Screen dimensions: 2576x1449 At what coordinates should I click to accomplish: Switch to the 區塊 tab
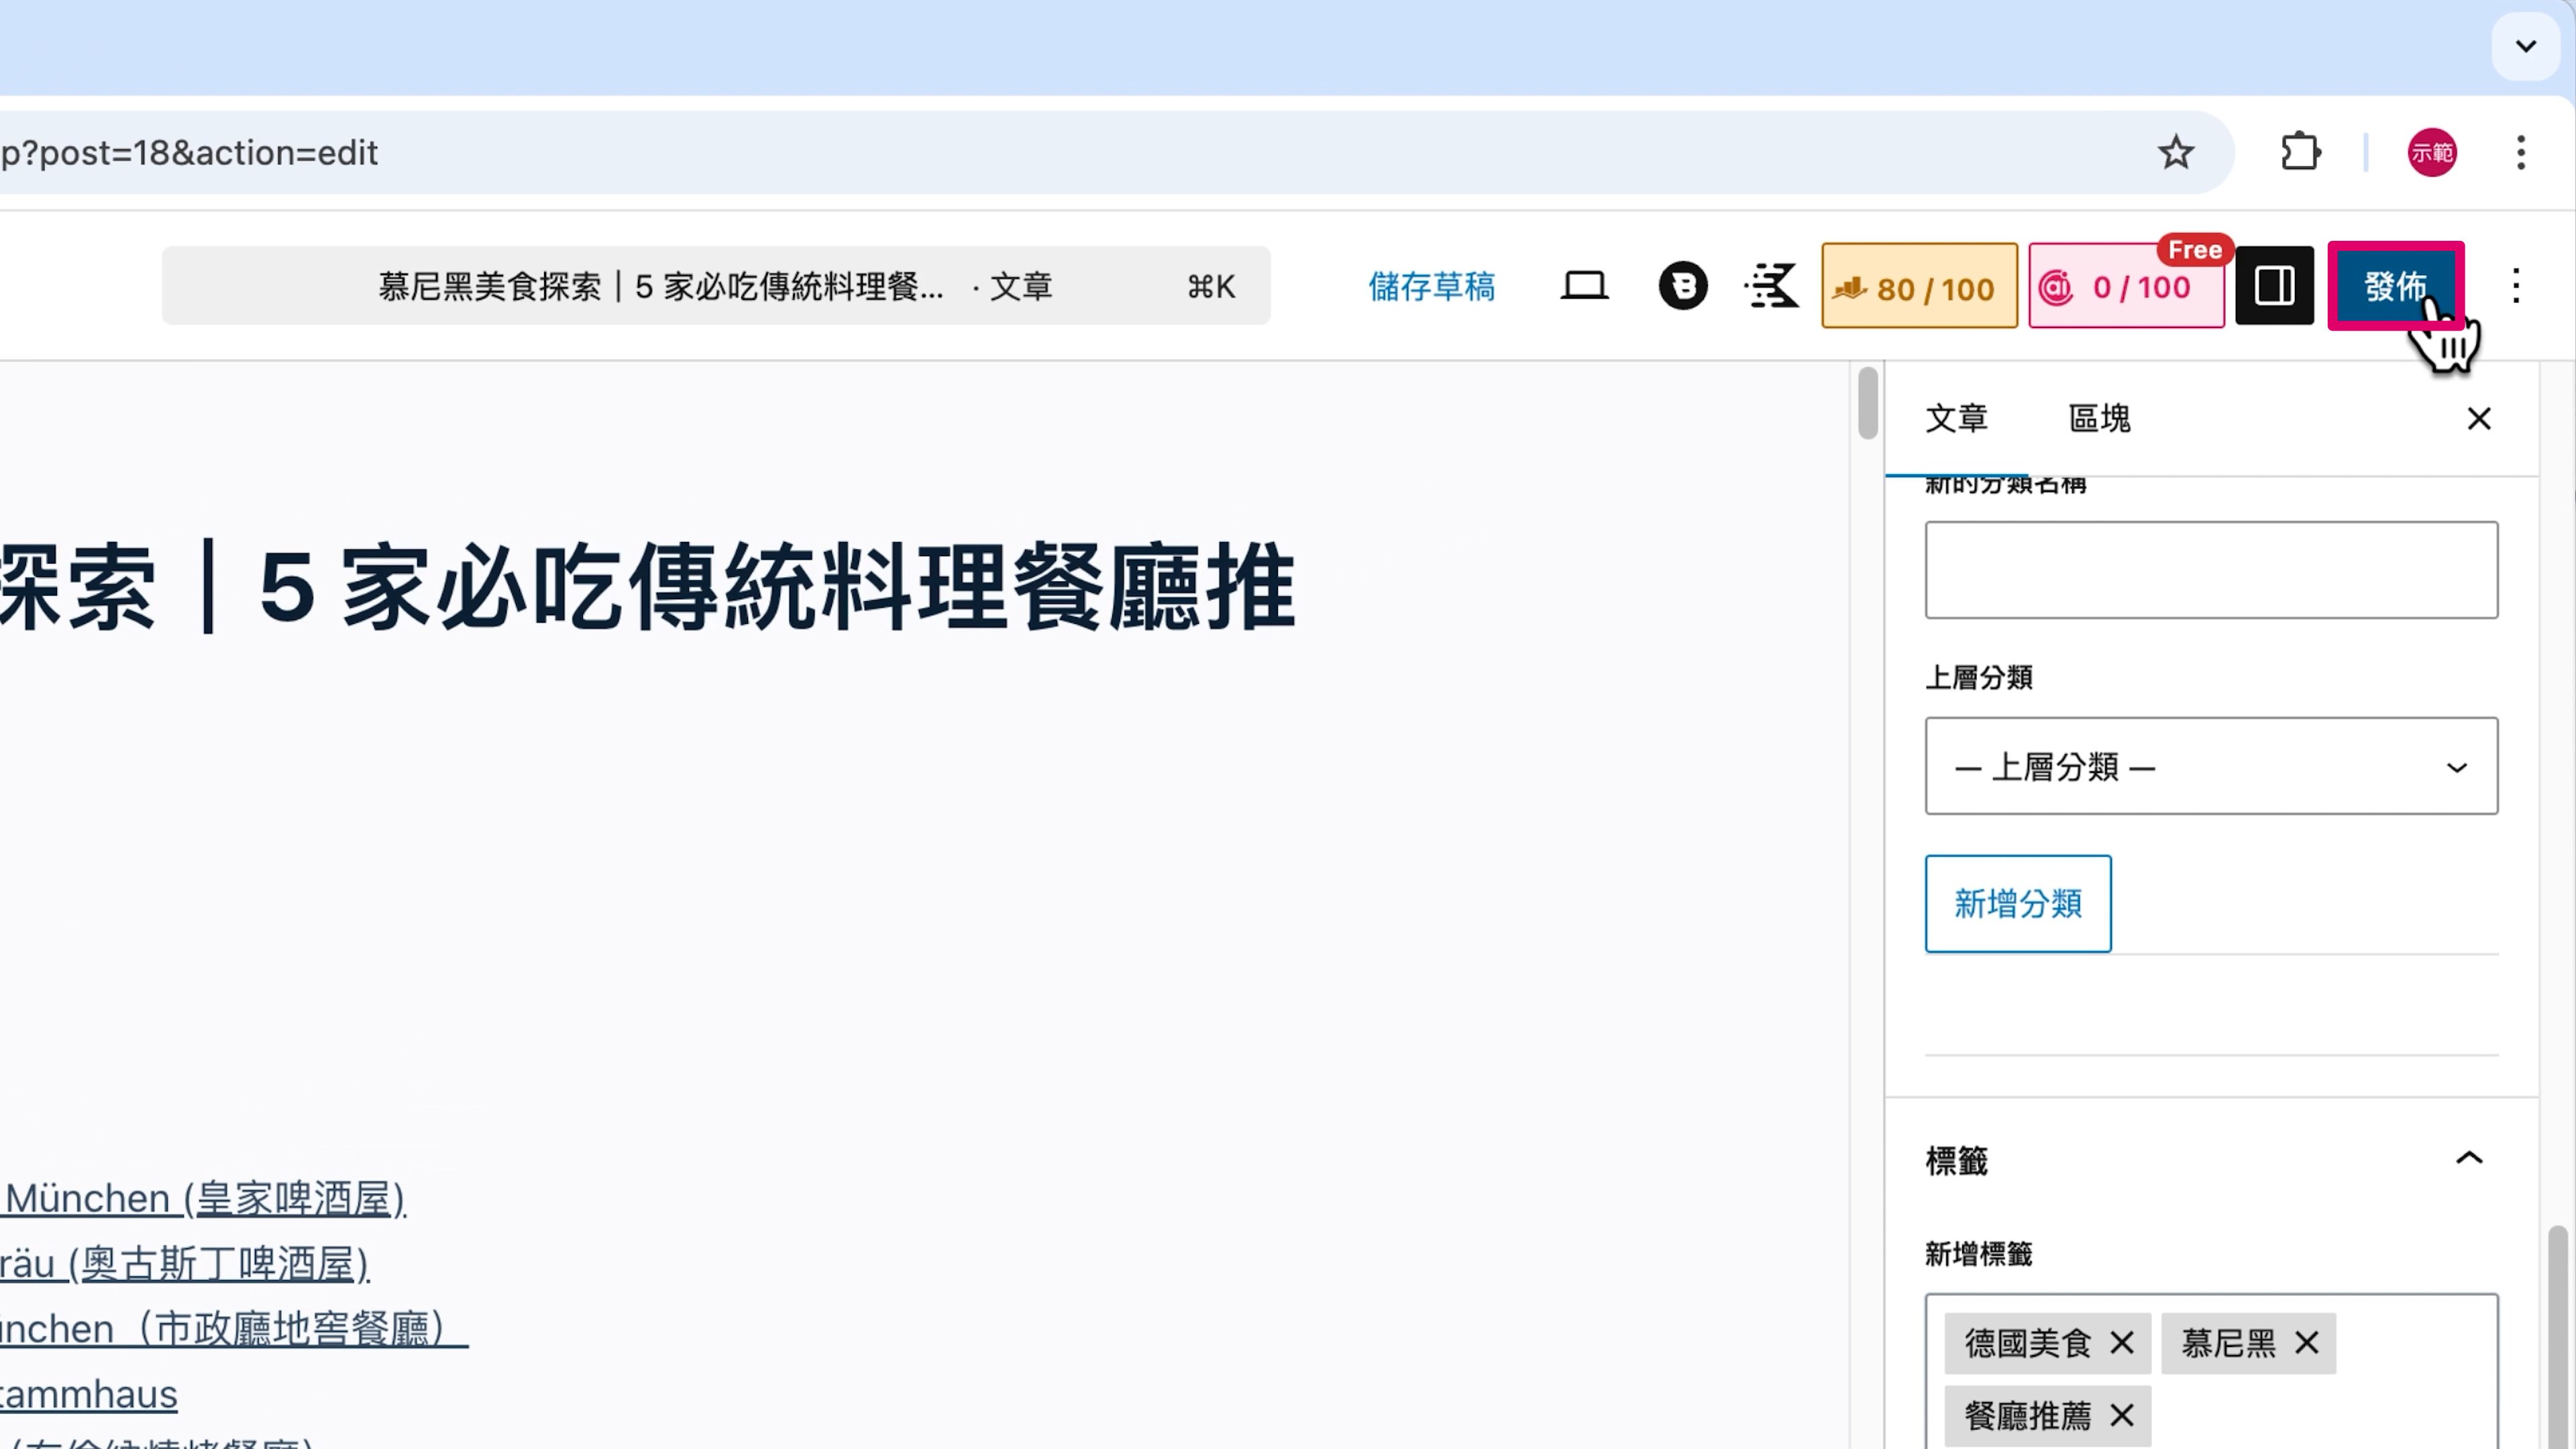pos(2099,418)
